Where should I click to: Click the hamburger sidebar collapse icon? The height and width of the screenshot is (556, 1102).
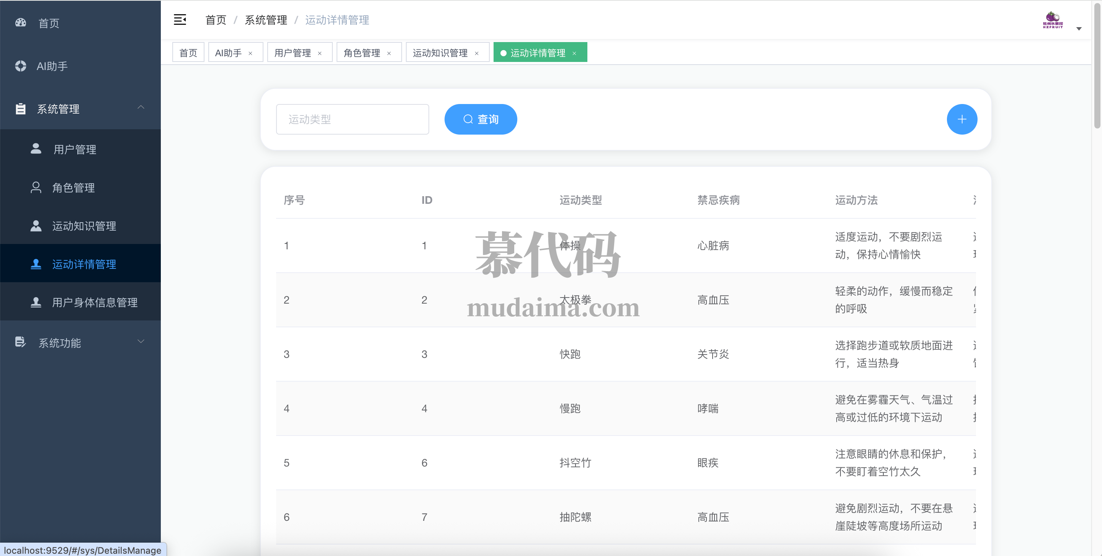(x=180, y=20)
